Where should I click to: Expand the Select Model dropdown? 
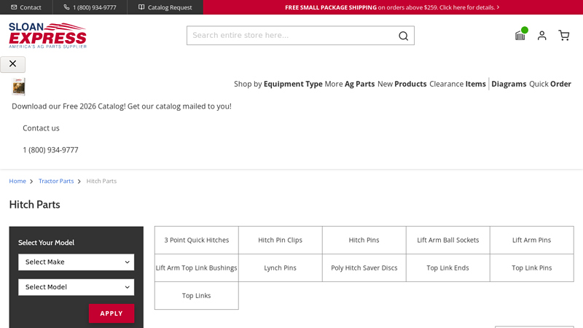(x=76, y=287)
